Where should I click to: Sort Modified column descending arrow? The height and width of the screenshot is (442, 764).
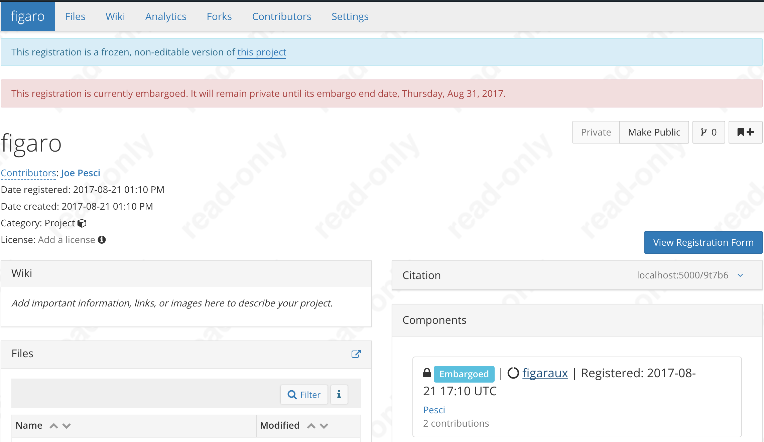click(324, 426)
